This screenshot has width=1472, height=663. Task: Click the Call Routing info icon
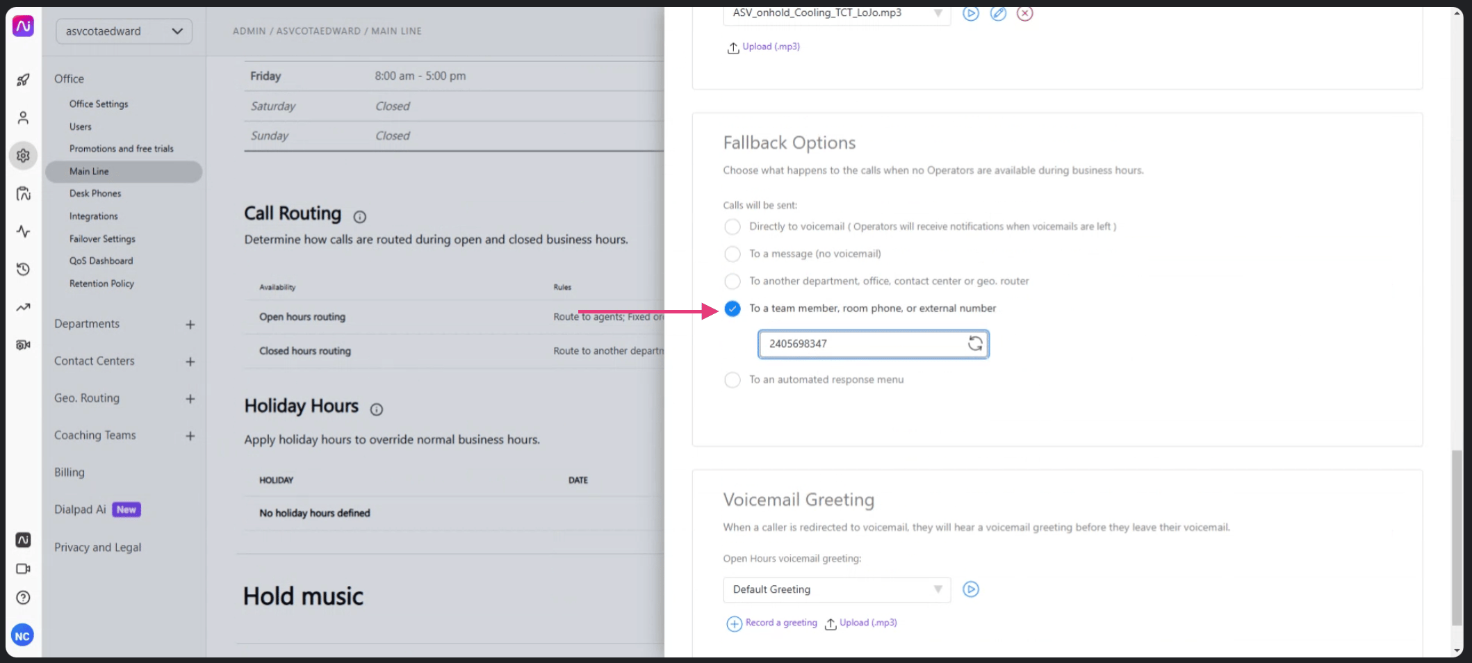point(359,217)
